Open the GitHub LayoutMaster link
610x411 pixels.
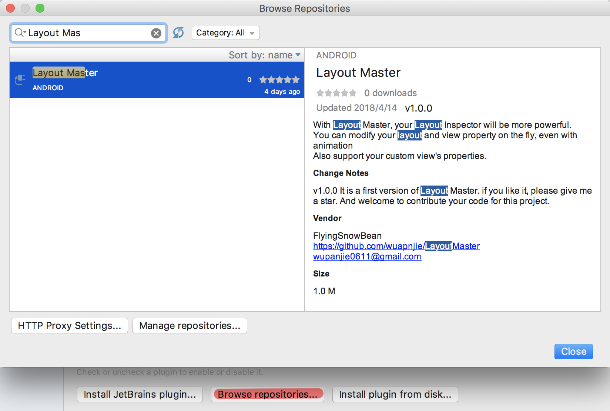pos(396,246)
